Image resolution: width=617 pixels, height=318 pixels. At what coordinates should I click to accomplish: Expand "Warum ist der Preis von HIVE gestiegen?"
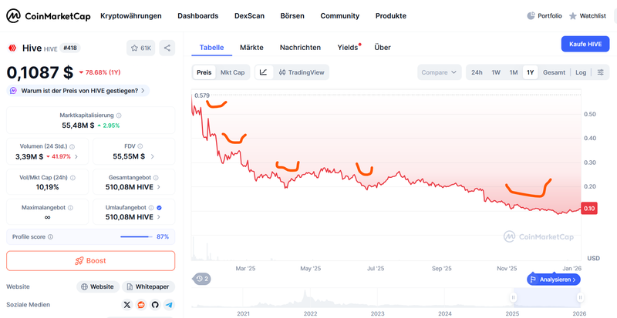click(78, 91)
